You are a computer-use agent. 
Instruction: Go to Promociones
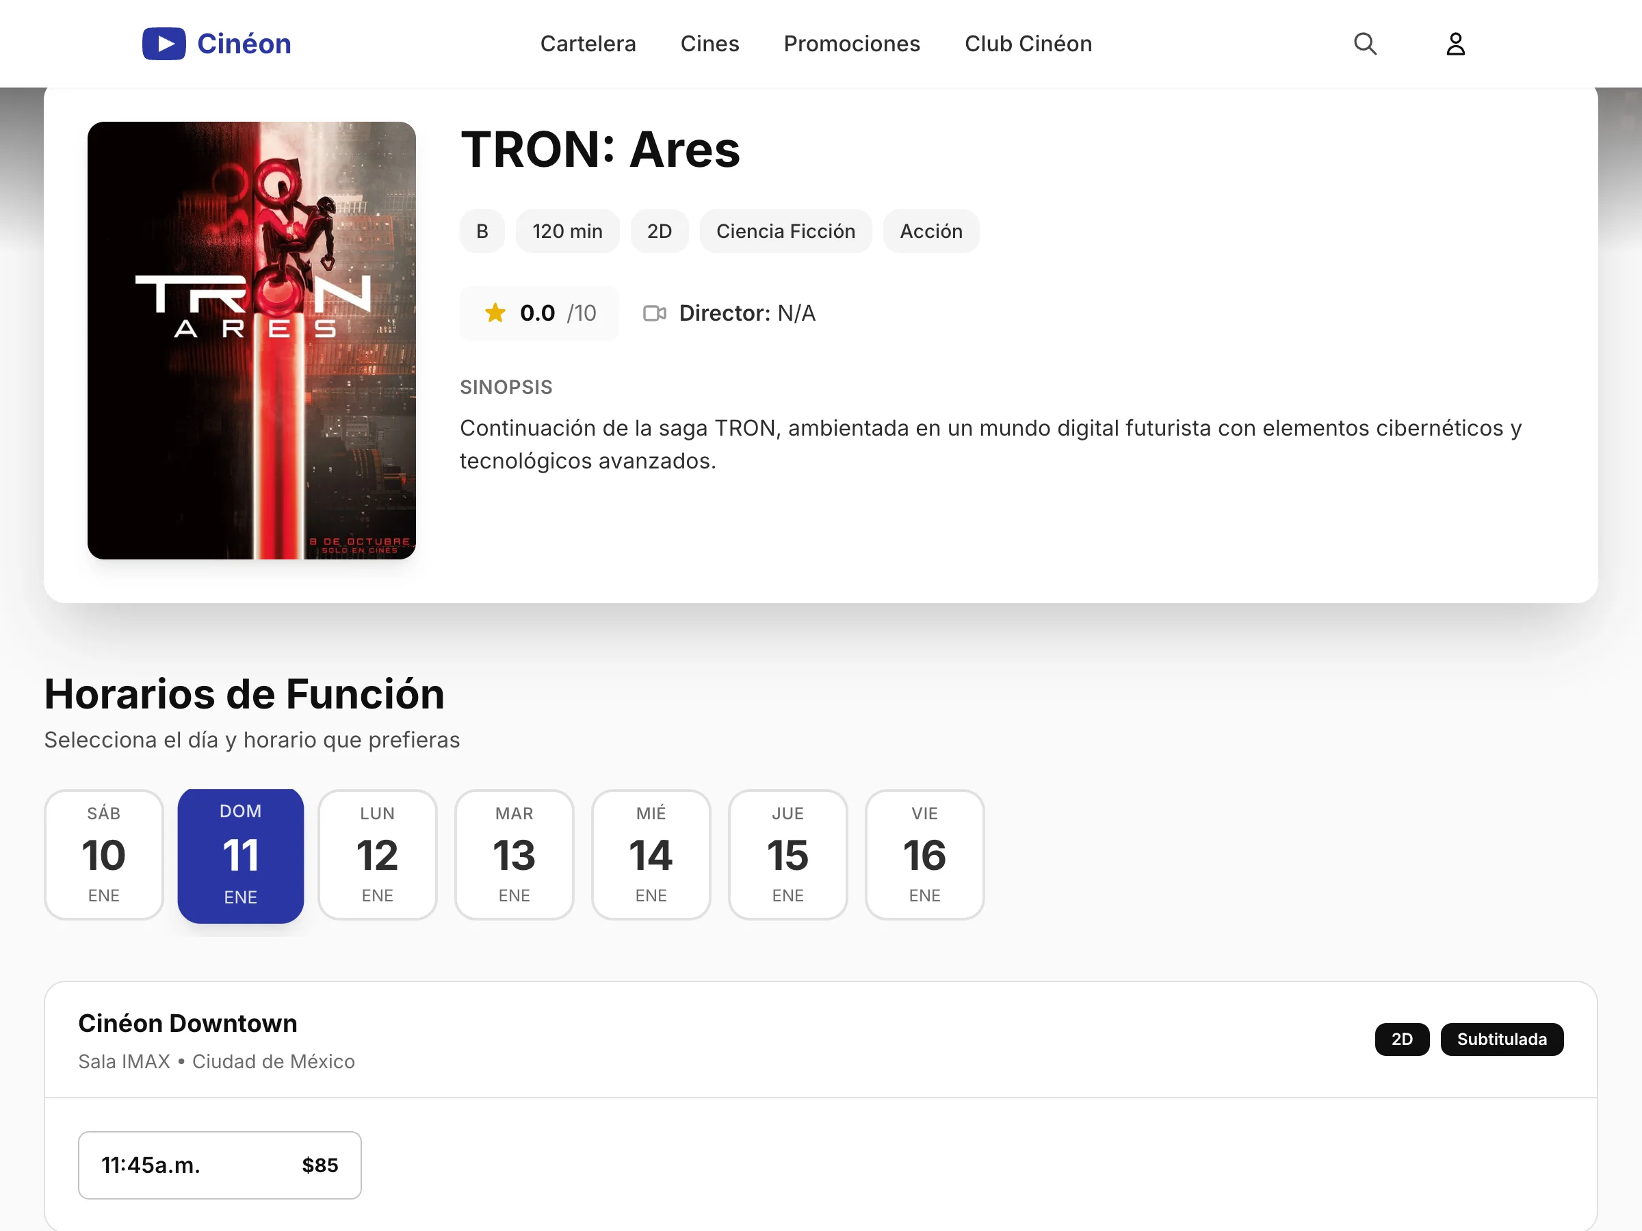tap(851, 44)
